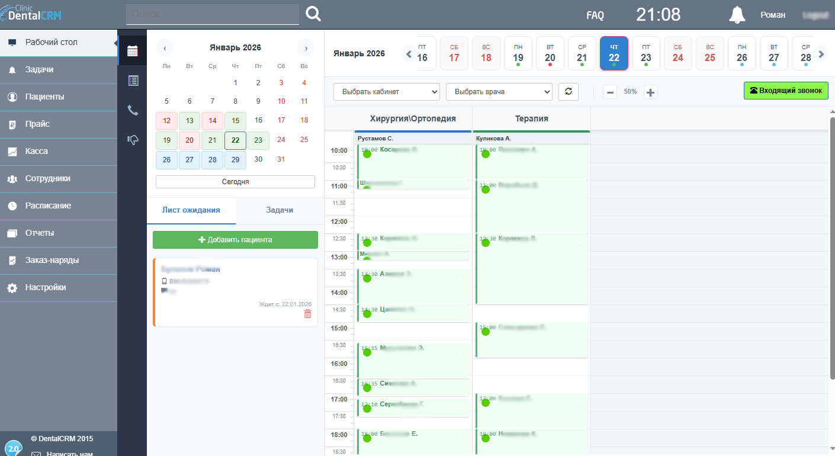Click the search input field

click(212, 14)
